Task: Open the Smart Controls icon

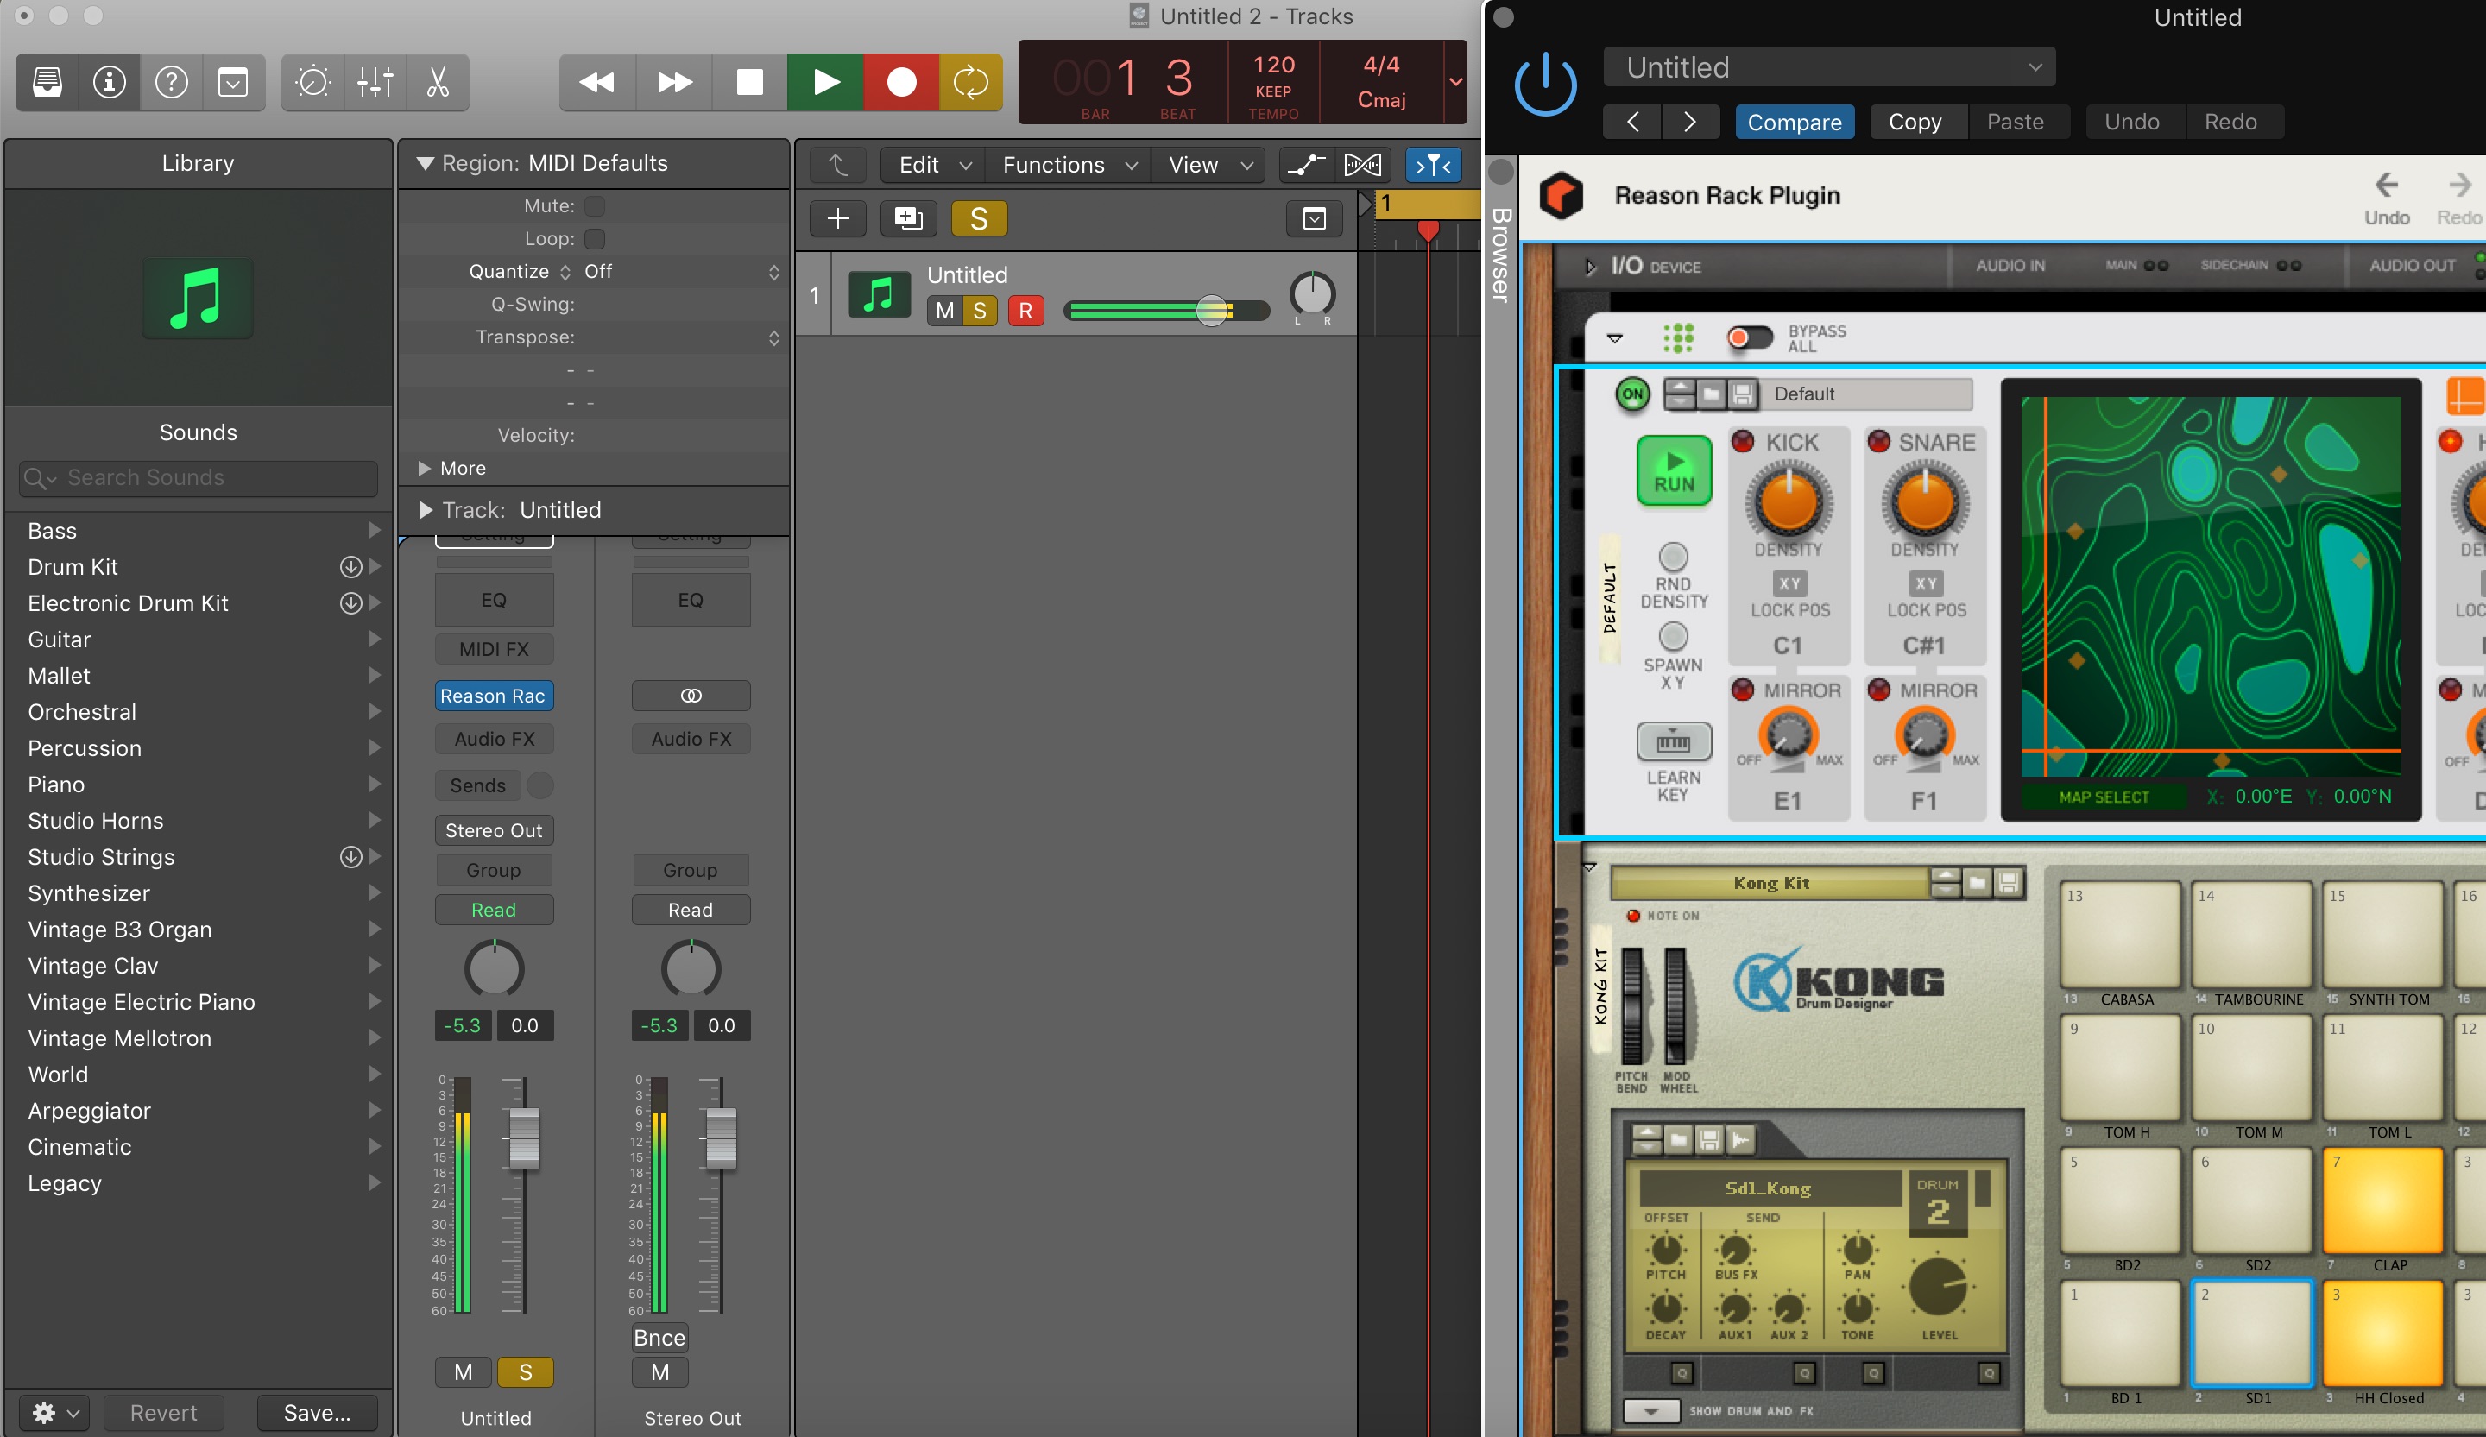Action: pyautogui.click(x=312, y=82)
